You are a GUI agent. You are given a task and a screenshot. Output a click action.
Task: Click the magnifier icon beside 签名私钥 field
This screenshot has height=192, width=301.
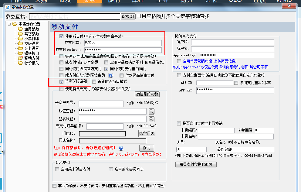(151, 119)
